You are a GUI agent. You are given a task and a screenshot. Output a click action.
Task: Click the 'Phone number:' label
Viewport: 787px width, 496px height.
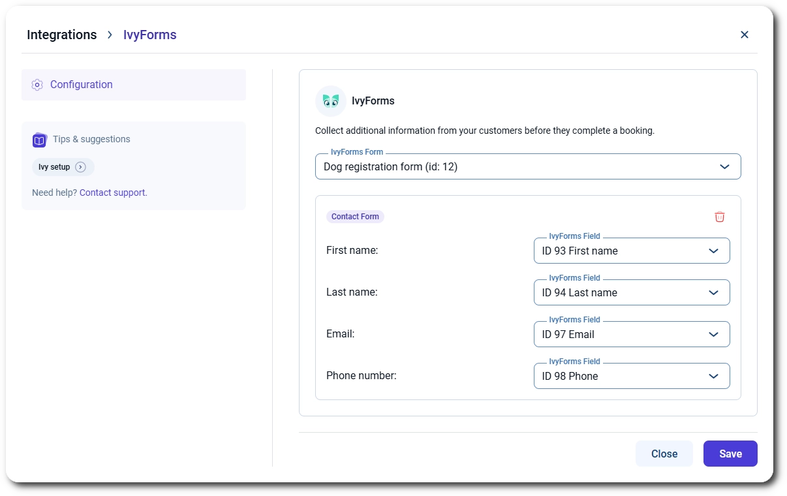(362, 375)
